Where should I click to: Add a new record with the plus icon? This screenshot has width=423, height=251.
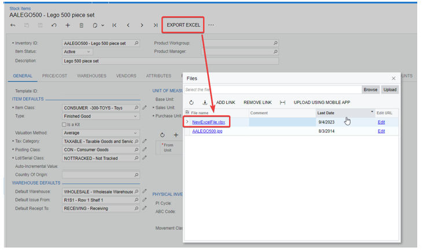click(x=68, y=25)
